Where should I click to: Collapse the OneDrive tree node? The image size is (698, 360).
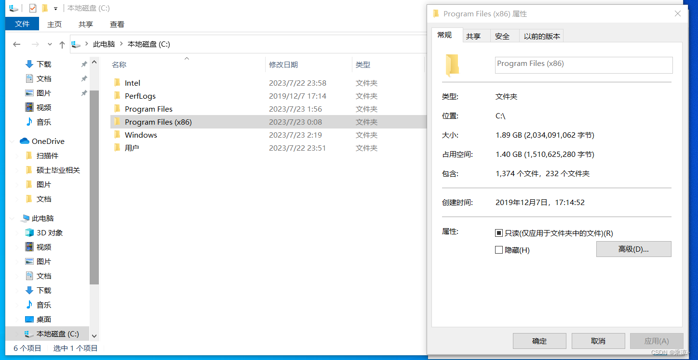click(x=12, y=141)
